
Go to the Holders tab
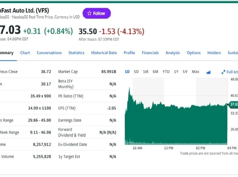pos(214,53)
